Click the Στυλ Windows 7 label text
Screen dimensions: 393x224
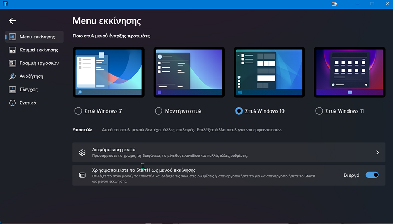[103, 111]
